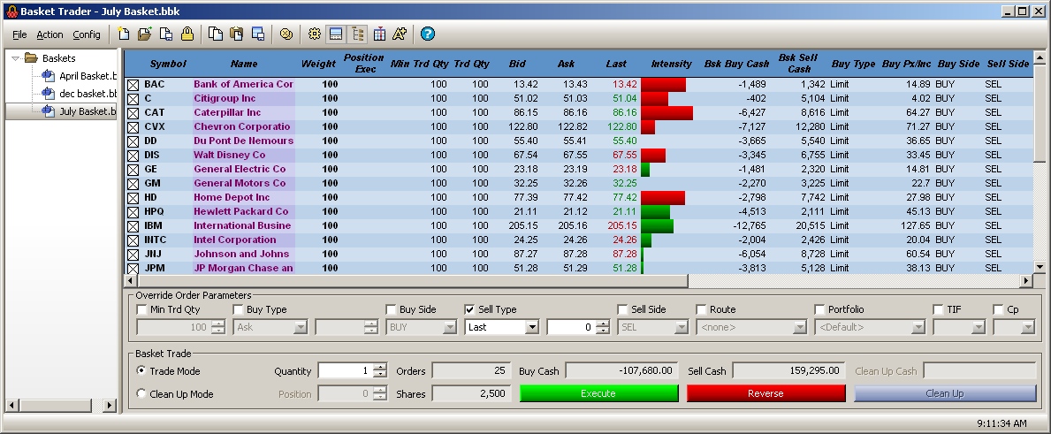Open the Config menu

pyautogui.click(x=87, y=34)
